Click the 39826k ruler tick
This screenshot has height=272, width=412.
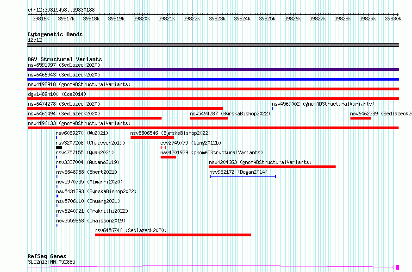pyautogui.click(x=293, y=19)
